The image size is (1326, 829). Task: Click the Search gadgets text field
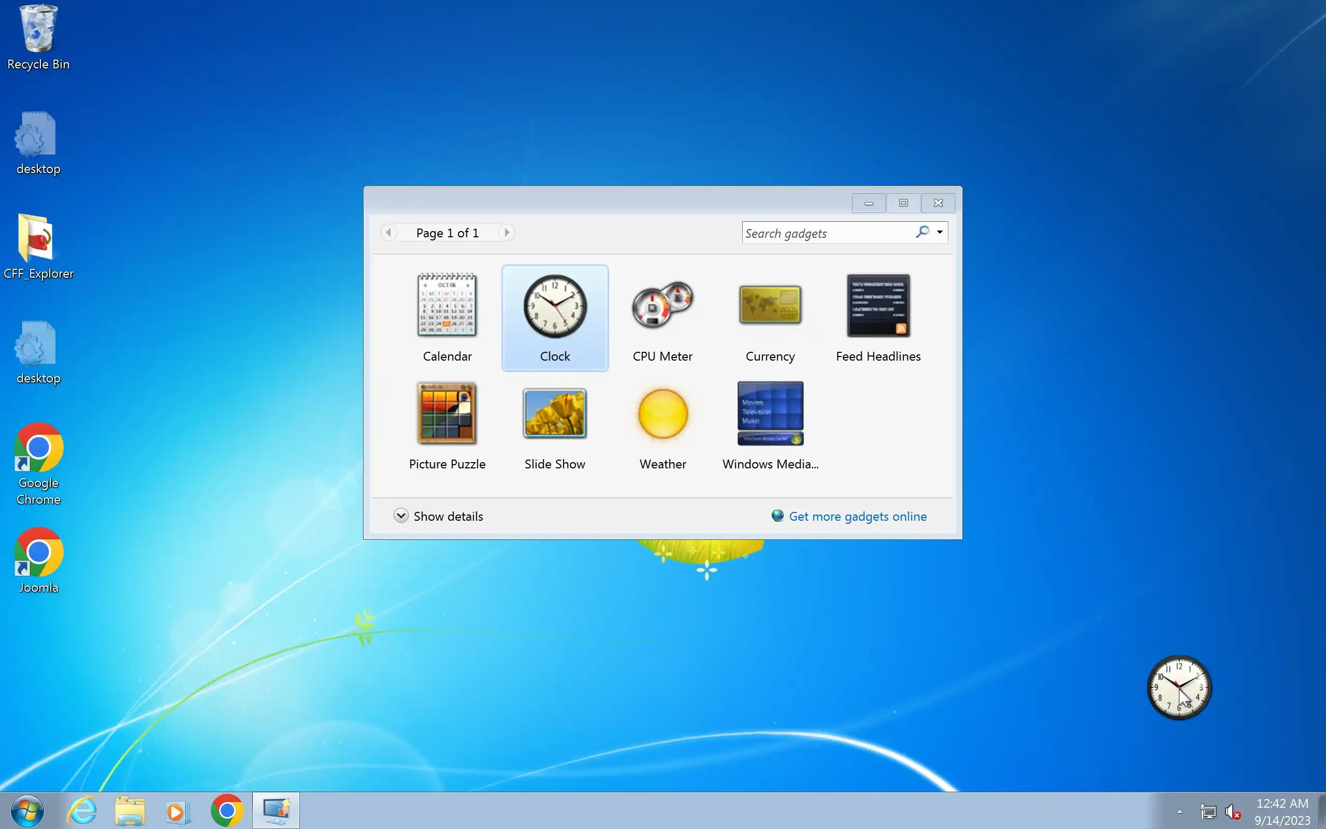point(826,233)
